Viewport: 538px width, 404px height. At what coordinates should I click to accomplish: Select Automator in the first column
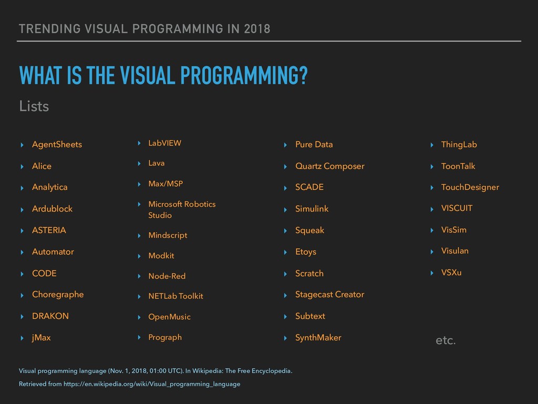[53, 252]
